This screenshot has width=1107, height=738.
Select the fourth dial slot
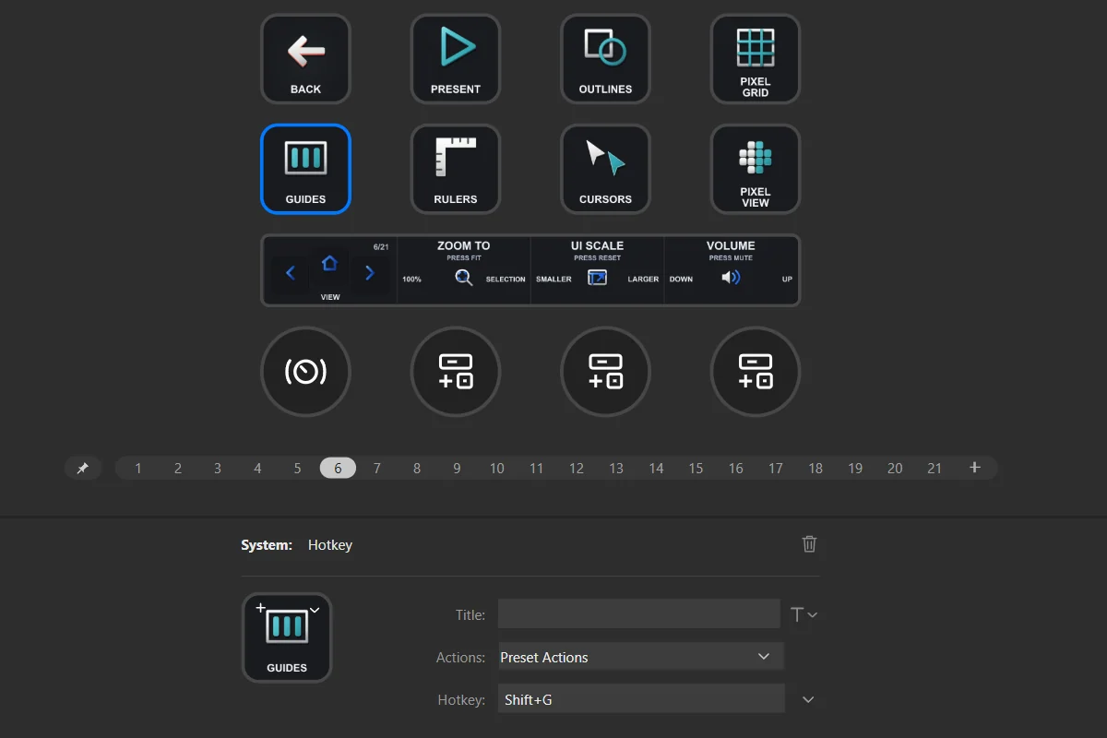point(756,372)
